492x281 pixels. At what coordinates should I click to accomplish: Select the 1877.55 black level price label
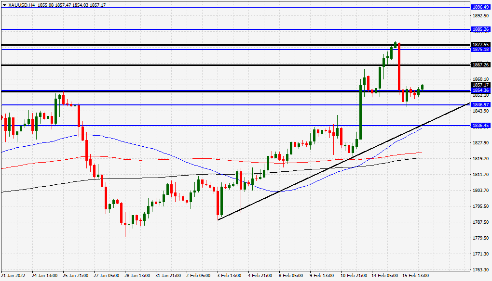[480, 45]
